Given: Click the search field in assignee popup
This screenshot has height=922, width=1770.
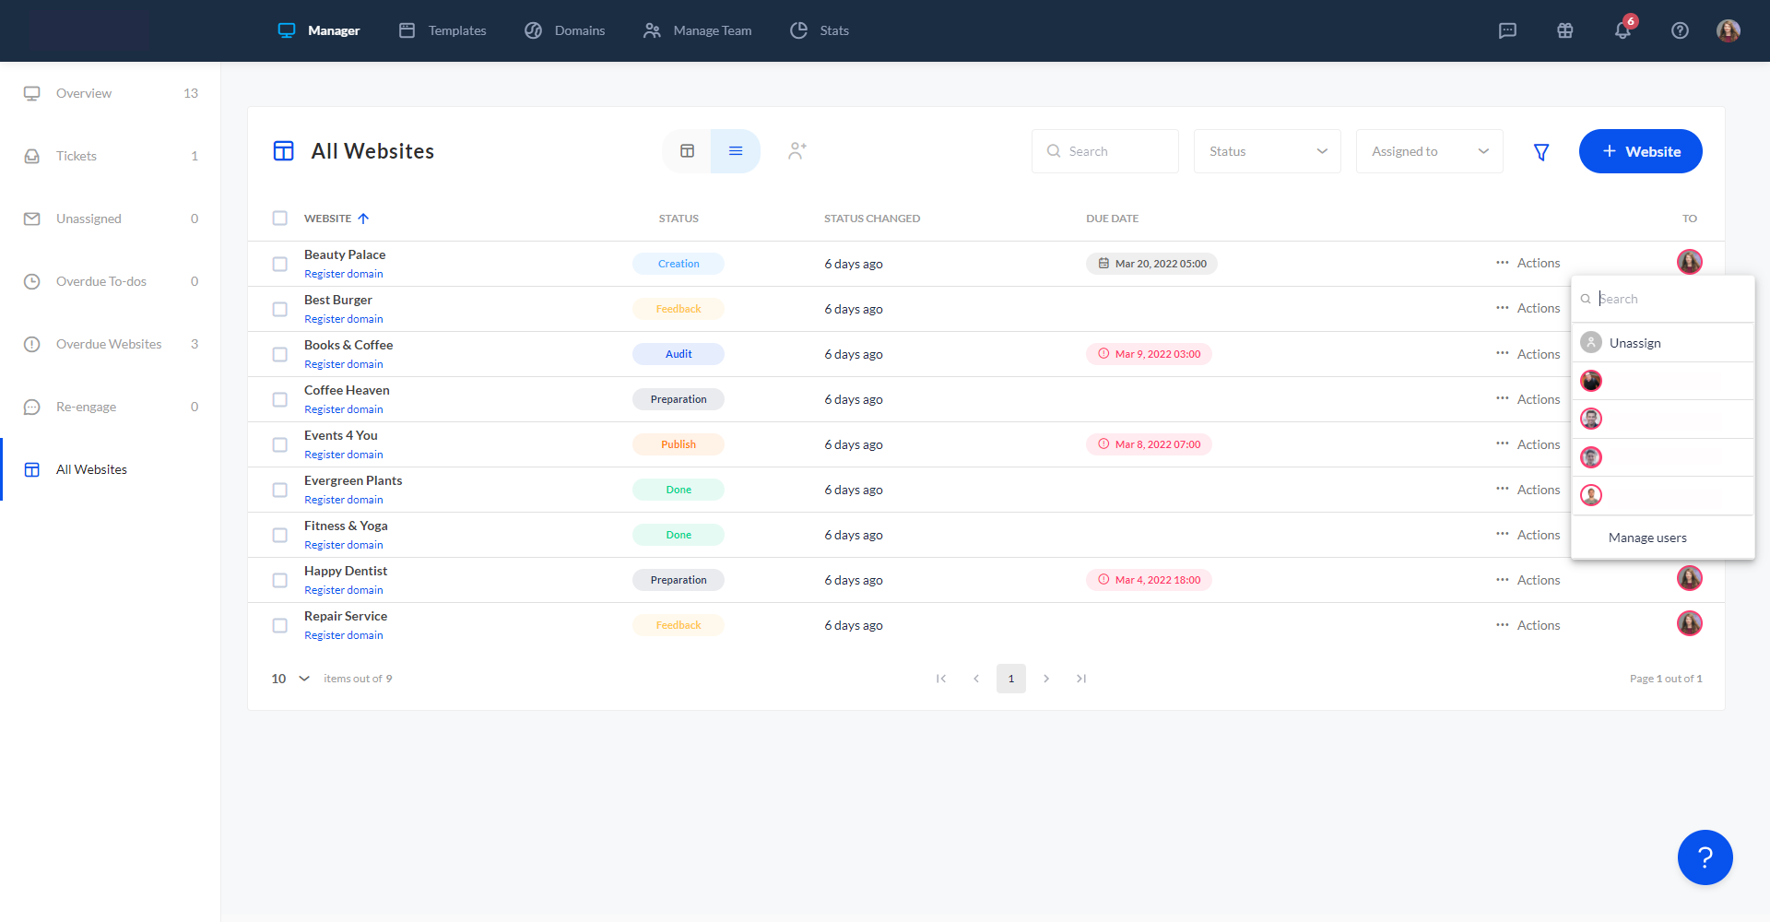Looking at the screenshot, I should (x=1669, y=299).
